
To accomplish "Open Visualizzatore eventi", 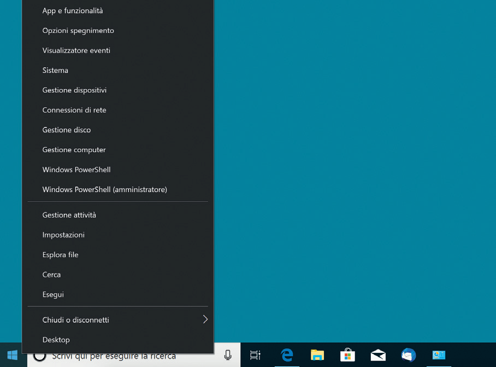I will pos(117,50).
